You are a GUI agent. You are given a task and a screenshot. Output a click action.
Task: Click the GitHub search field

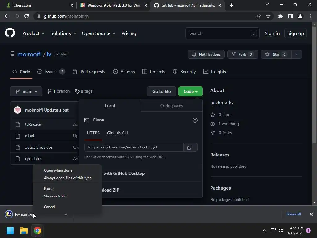pyautogui.click(x=222, y=33)
